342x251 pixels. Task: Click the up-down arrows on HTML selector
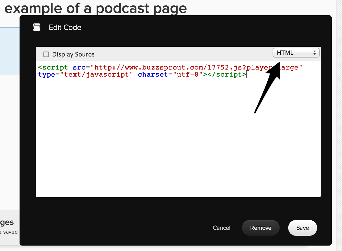315,53
